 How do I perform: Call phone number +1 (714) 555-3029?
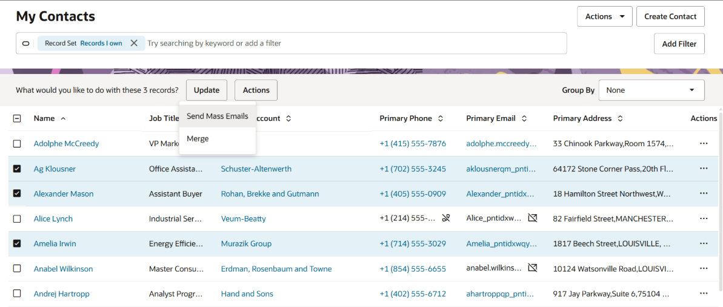coord(413,243)
